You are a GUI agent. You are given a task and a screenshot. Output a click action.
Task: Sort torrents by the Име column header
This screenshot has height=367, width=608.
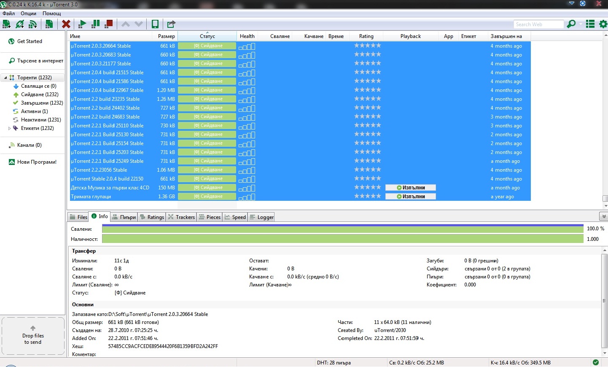pyautogui.click(x=110, y=36)
